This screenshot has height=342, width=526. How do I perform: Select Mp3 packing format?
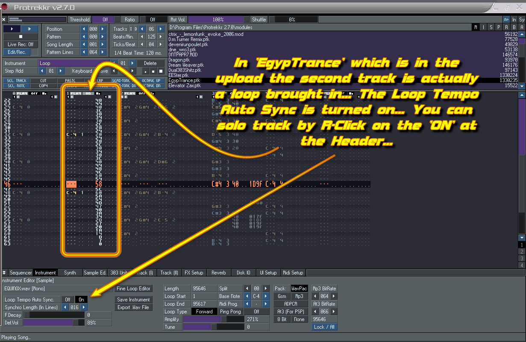pyautogui.click(x=300, y=296)
